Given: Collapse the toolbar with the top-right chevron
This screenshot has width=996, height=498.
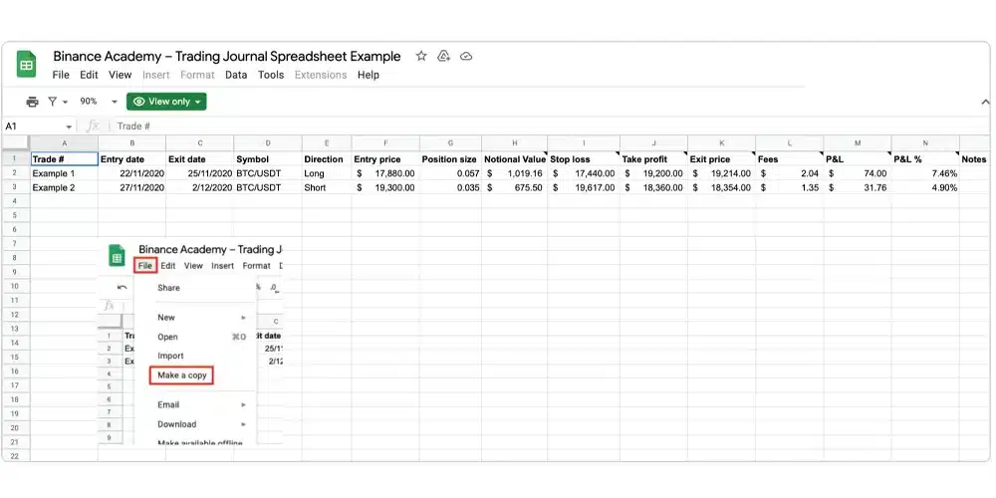Looking at the screenshot, I should pos(985,102).
